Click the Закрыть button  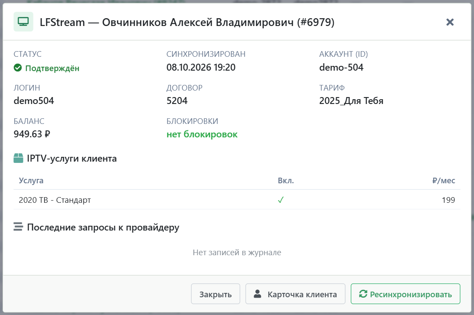tap(216, 294)
